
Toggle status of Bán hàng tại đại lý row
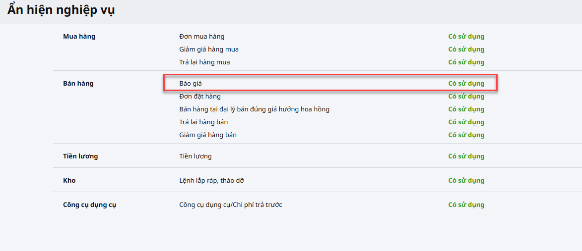466,109
